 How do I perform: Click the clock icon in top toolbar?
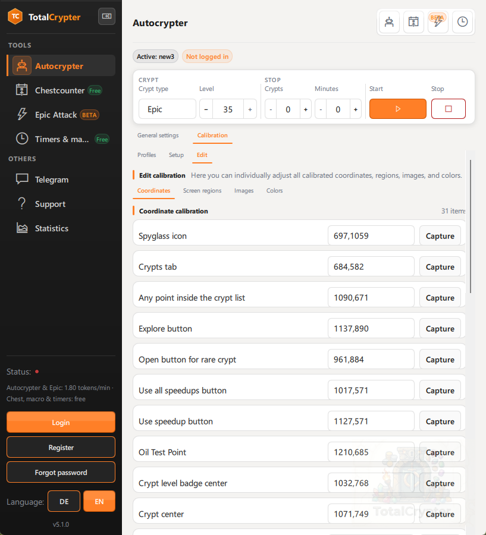tap(462, 22)
